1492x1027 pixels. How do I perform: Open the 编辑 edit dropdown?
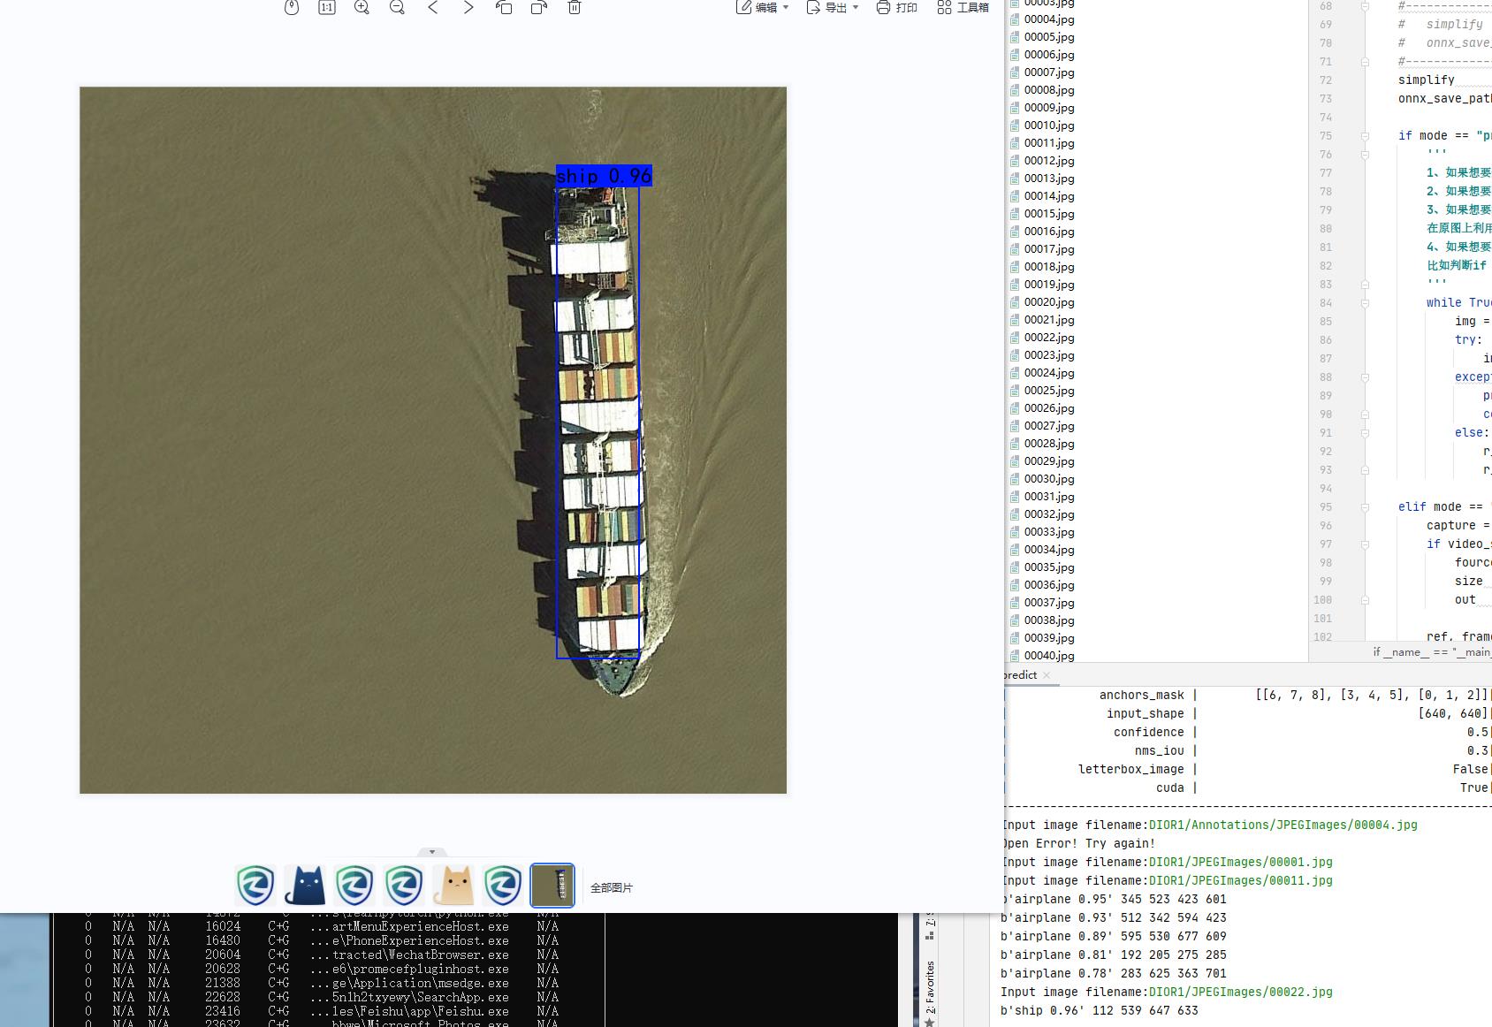[763, 7]
